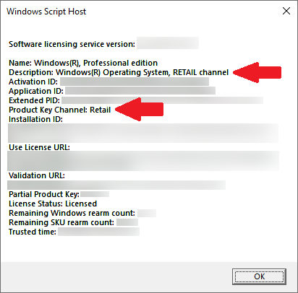Click the Description RETAIL channel text line
The height and width of the screenshot is (293, 298).
pos(119,72)
